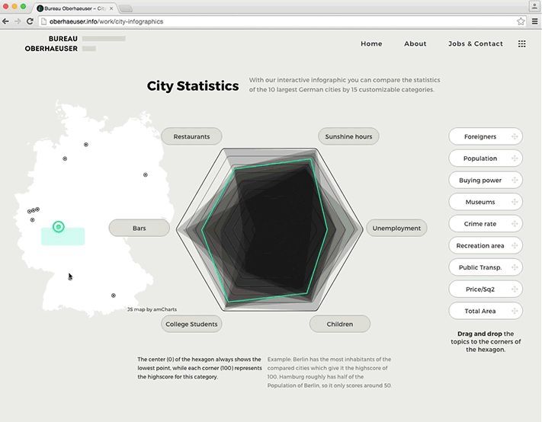Select the Foreigners topic
This screenshot has width=542, height=422.
tap(486, 136)
